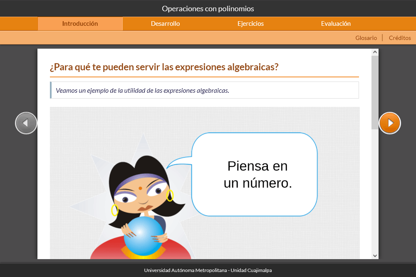Click the scrollbar up arrow in the content pane
416x277 pixels.
click(375, 52)
